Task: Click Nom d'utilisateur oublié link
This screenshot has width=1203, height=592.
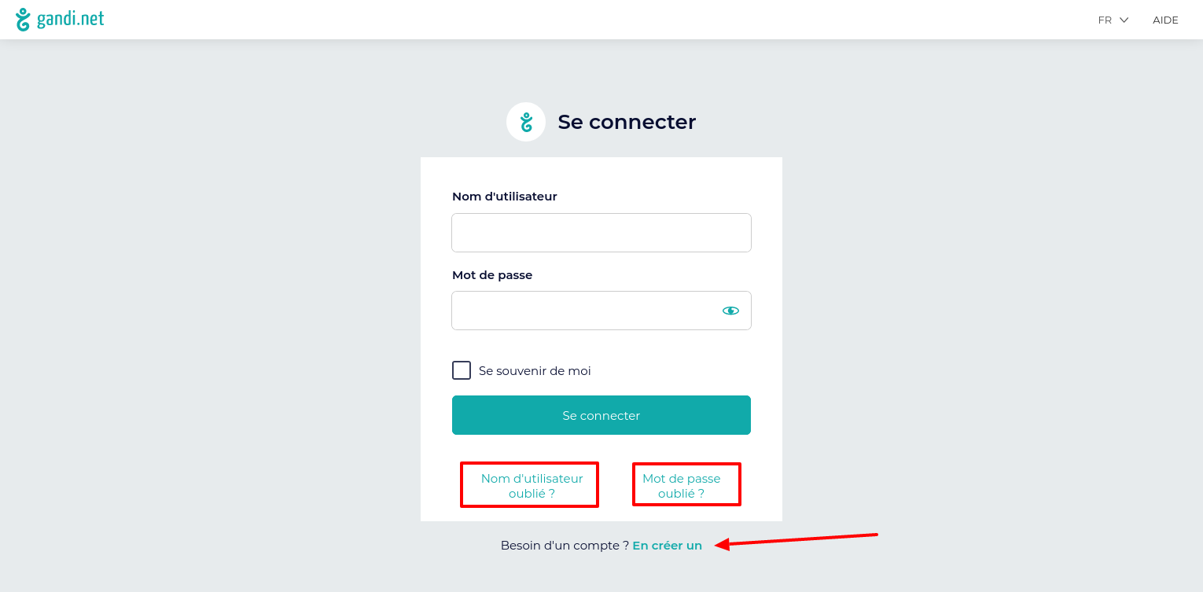Action: (532, 486)
